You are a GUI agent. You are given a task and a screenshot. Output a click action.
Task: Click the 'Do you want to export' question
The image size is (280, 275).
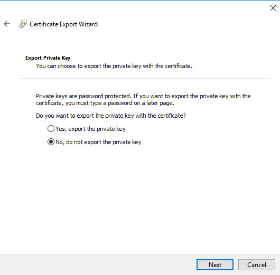tap(111, 116)
